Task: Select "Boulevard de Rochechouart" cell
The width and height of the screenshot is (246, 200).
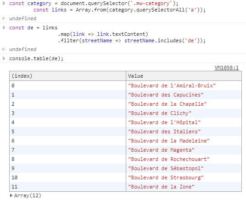Action: coord(184,159)
